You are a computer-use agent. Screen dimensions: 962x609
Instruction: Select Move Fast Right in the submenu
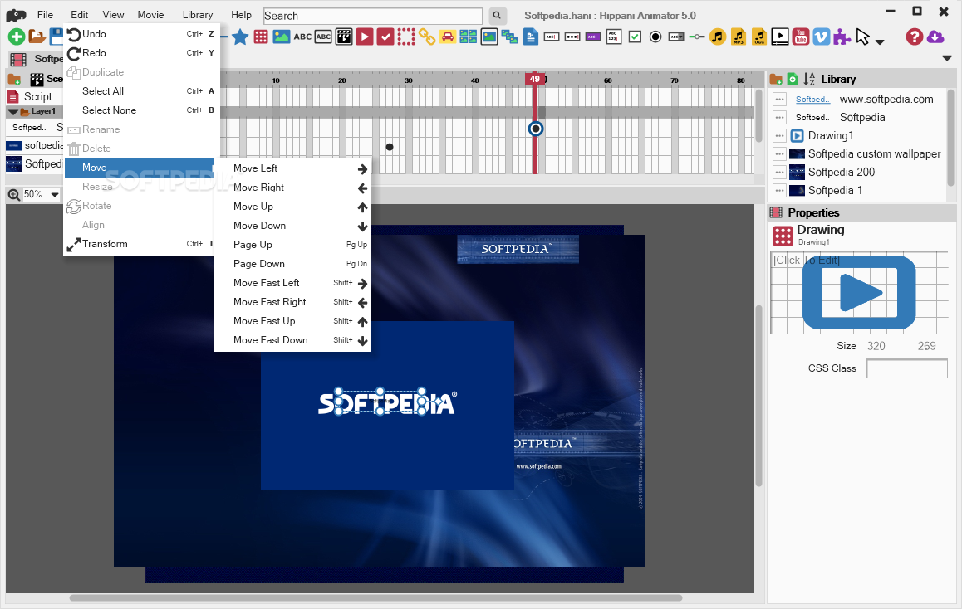[292, 301]
